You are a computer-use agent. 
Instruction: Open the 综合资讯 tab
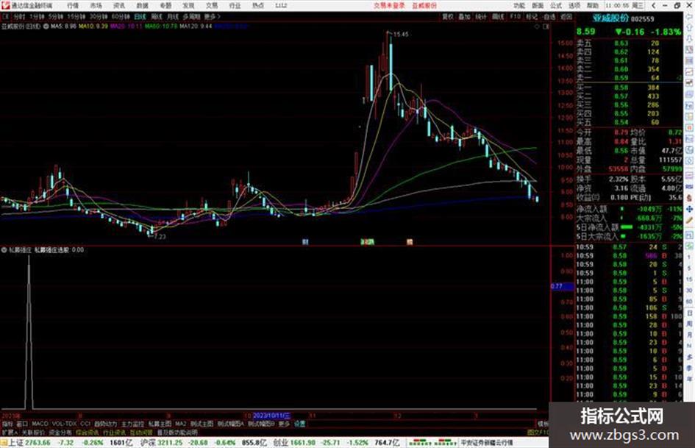point(88,432)
